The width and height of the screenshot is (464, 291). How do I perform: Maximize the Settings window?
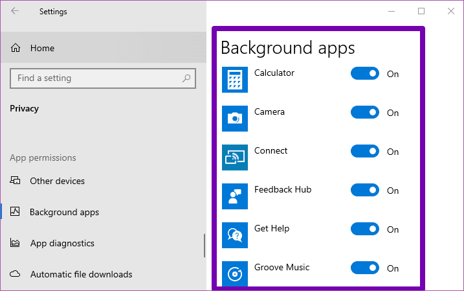[x=421, y=11]
